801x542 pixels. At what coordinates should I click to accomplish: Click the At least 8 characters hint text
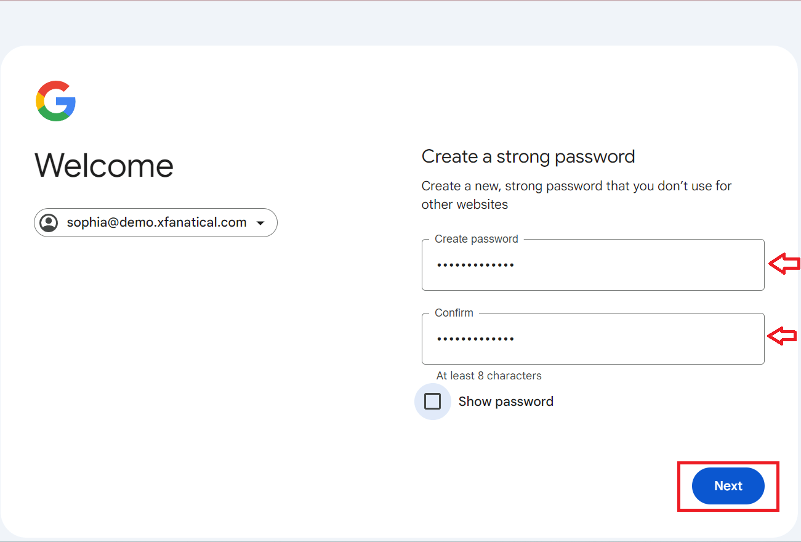click(488, 375)
